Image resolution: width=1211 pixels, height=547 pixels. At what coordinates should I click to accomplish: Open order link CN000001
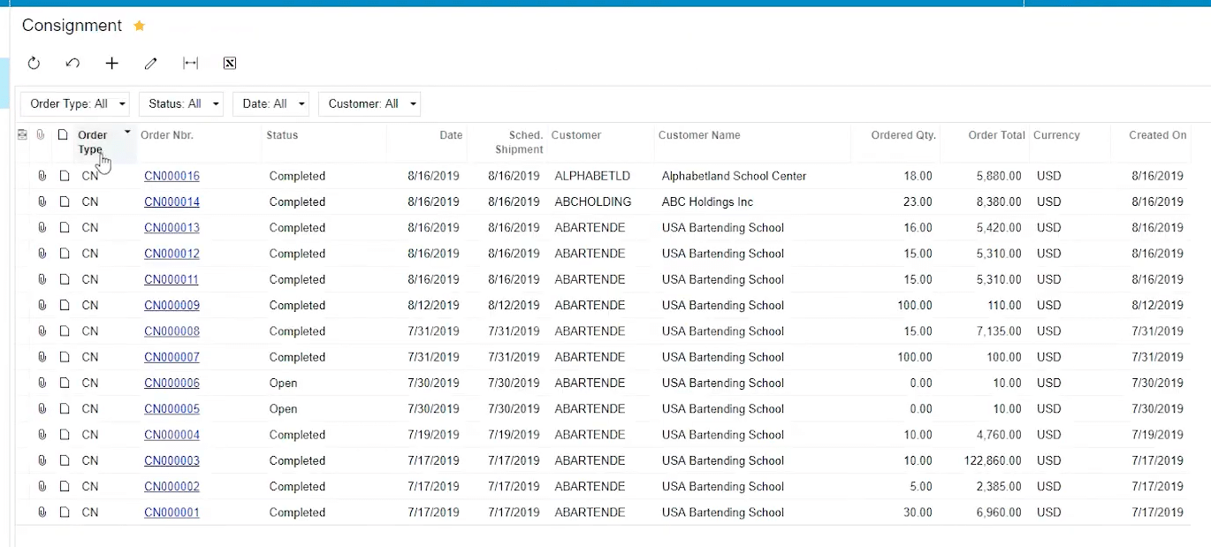(x=172, y=513)
